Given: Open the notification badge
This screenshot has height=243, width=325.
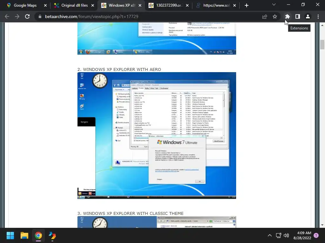Looking at the screenshot, I should point(316,235).
